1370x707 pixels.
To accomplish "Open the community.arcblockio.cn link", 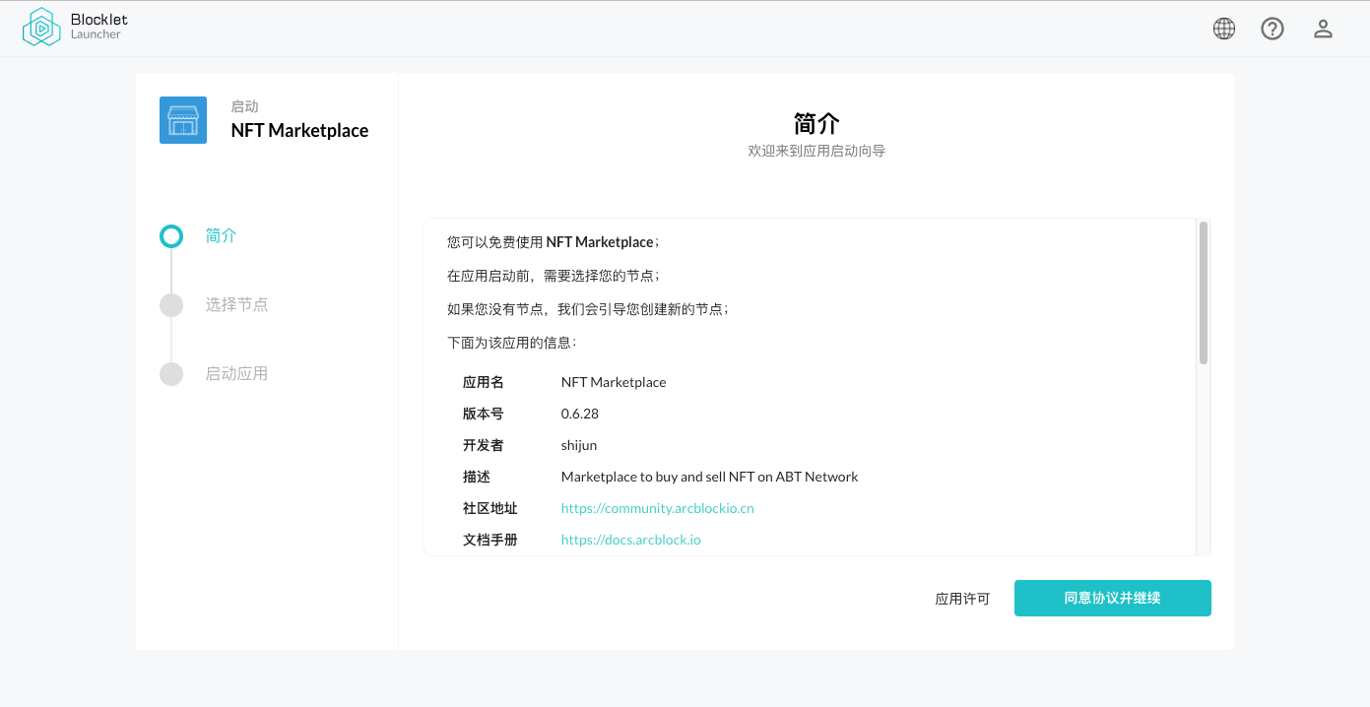I will pos(658,508).
